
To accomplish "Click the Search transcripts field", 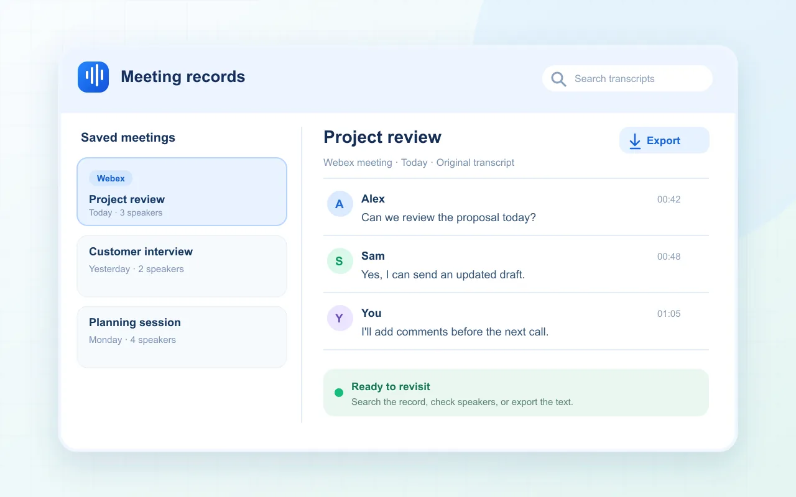I will [627, 79].
